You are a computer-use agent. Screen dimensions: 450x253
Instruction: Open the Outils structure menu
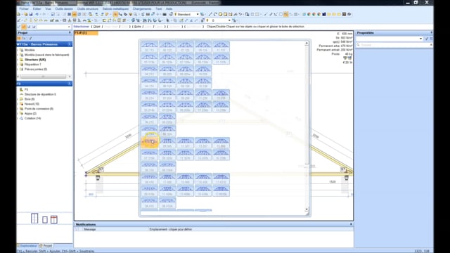click(87, 9)
